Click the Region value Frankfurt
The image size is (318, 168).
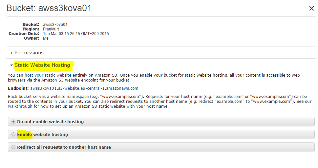pyautogui.click(x=51, y=29)
